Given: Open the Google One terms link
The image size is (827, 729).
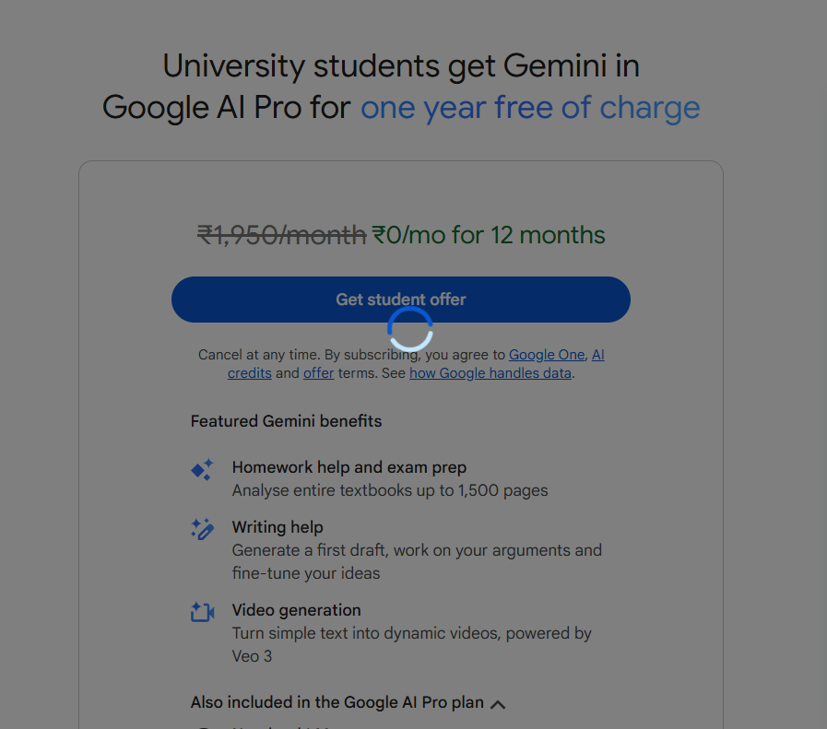Looking at the screenshot, I should (x=547, y=355).
